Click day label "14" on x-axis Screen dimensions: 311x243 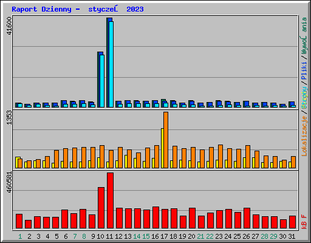click(x=137, y=236)
